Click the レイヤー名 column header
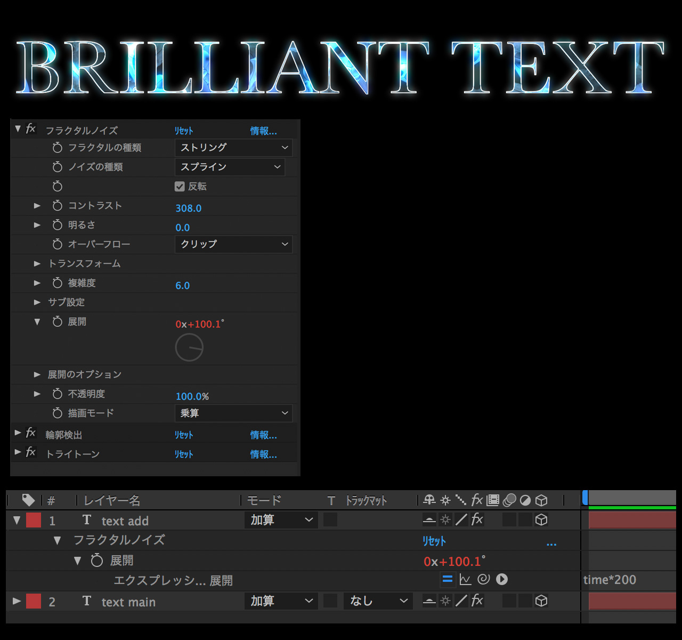 [112, 501]
